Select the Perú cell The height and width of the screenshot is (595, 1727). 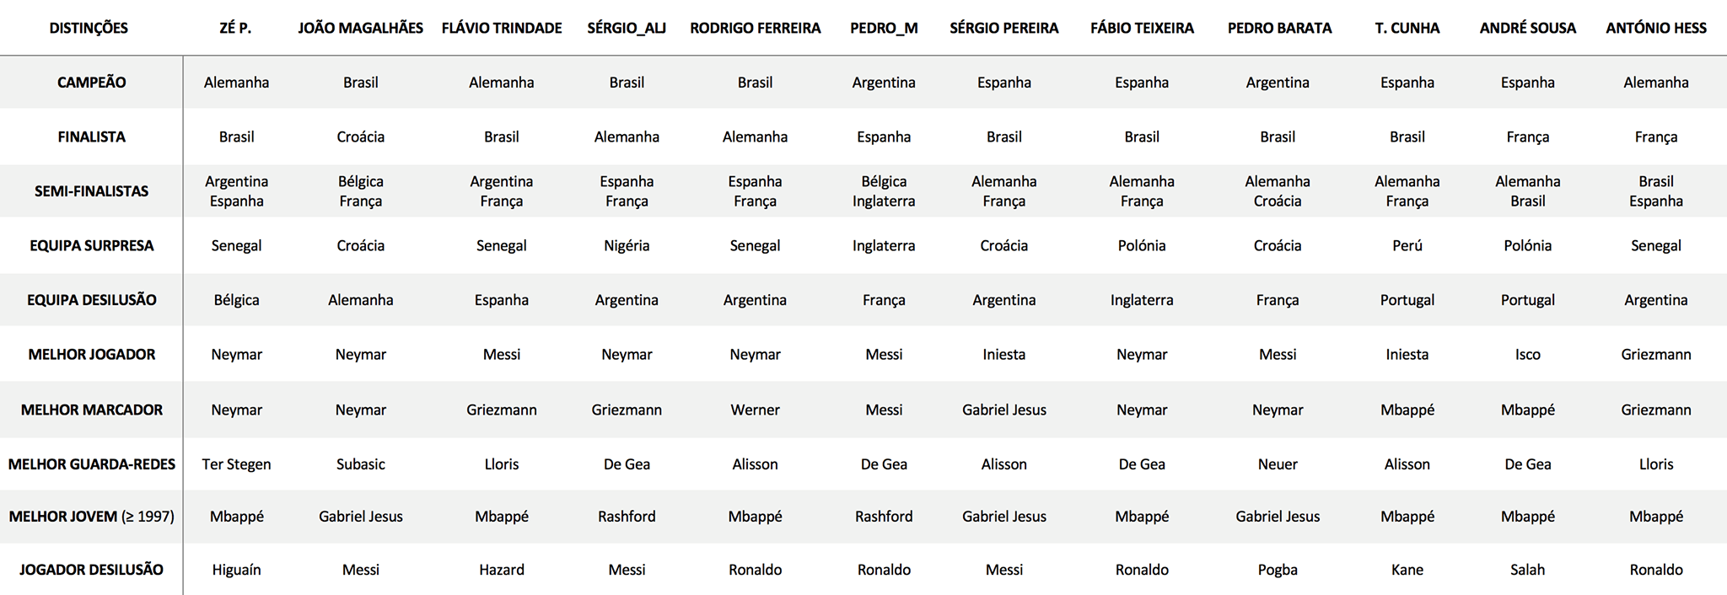(1407, 246)
